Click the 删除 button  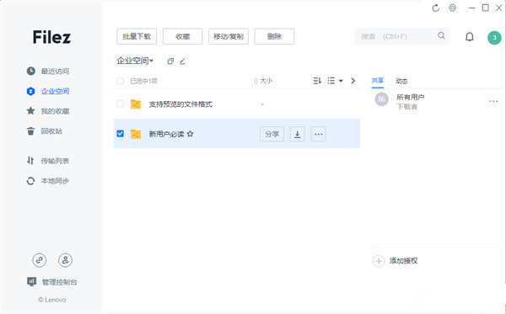(274, 36)
